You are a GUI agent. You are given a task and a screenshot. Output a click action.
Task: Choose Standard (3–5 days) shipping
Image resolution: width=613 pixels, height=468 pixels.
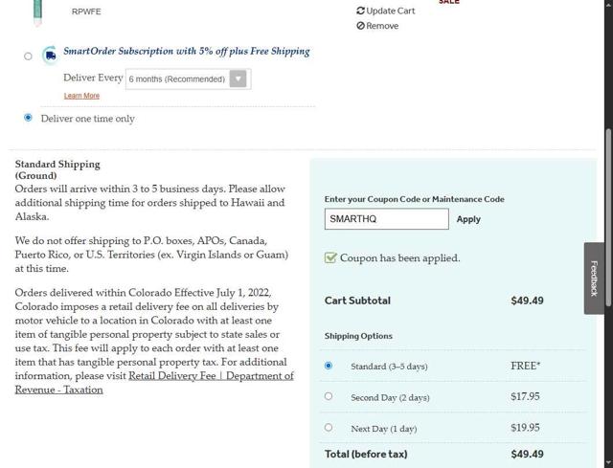coord(329,366)
